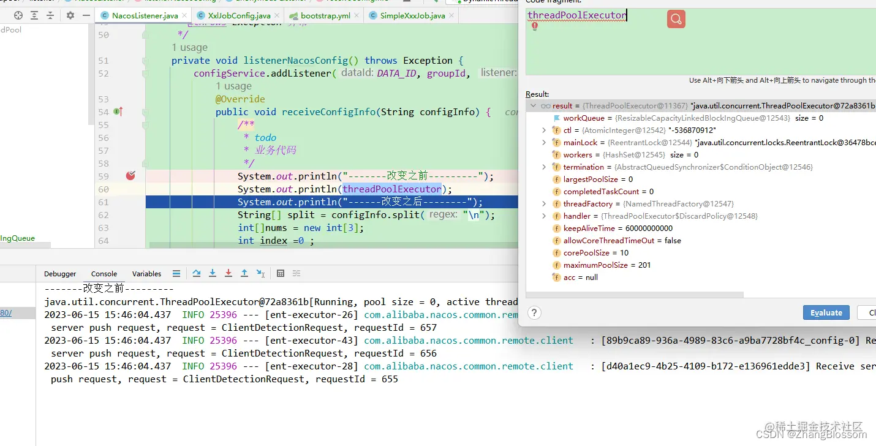The width and height of the screenshot is (876, 446).
Task: Select the Variables tab
Action: pyautogui.click(x=146, y=274)
